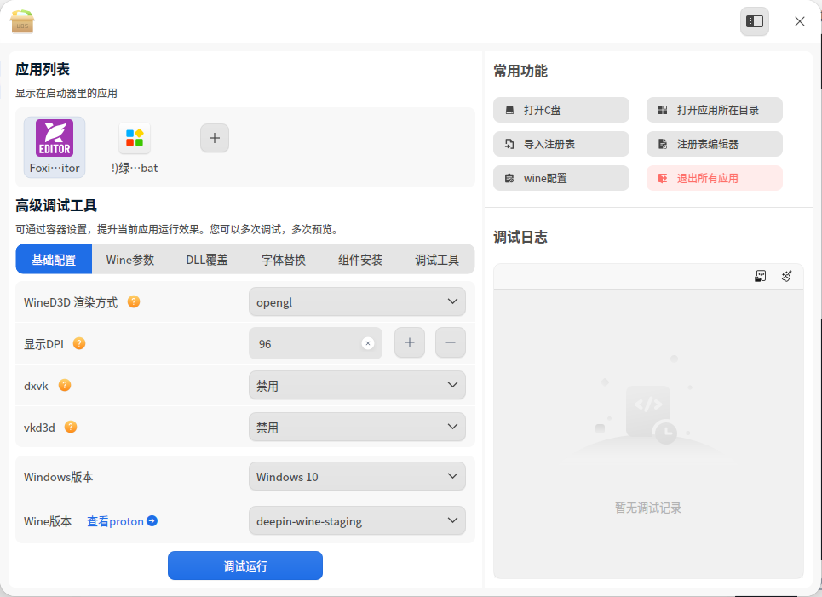This screenshot has width=822, height=597.
Task: Export the debug log using save icon
Action: (760, 276)
